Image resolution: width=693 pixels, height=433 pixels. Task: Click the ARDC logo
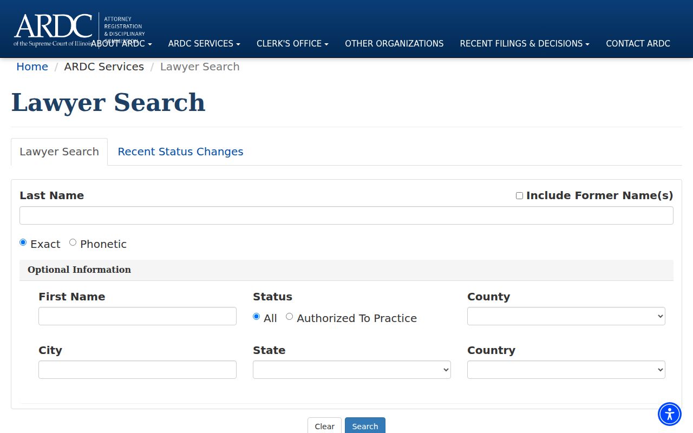(x=79, y=30)
